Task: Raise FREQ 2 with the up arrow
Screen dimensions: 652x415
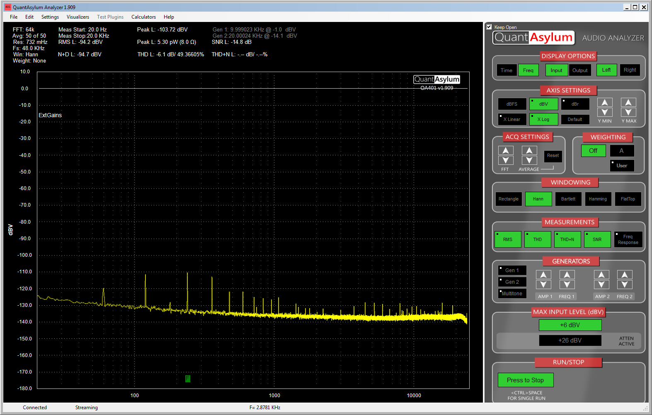Action: tap(625, 275)
